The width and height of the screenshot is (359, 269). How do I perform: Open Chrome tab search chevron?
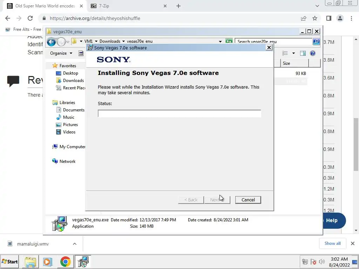point(317,6)
